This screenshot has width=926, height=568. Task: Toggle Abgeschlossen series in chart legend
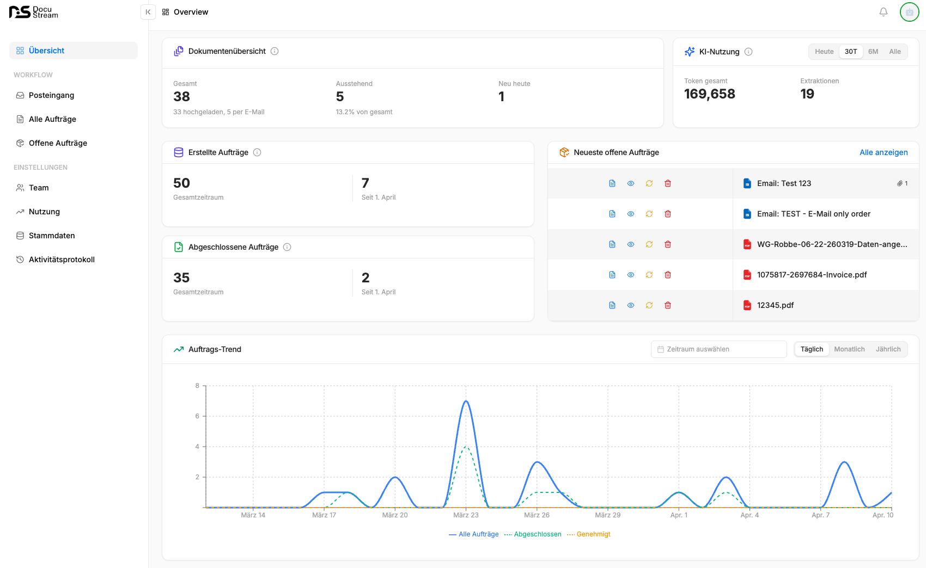click(x=533, y=534)
